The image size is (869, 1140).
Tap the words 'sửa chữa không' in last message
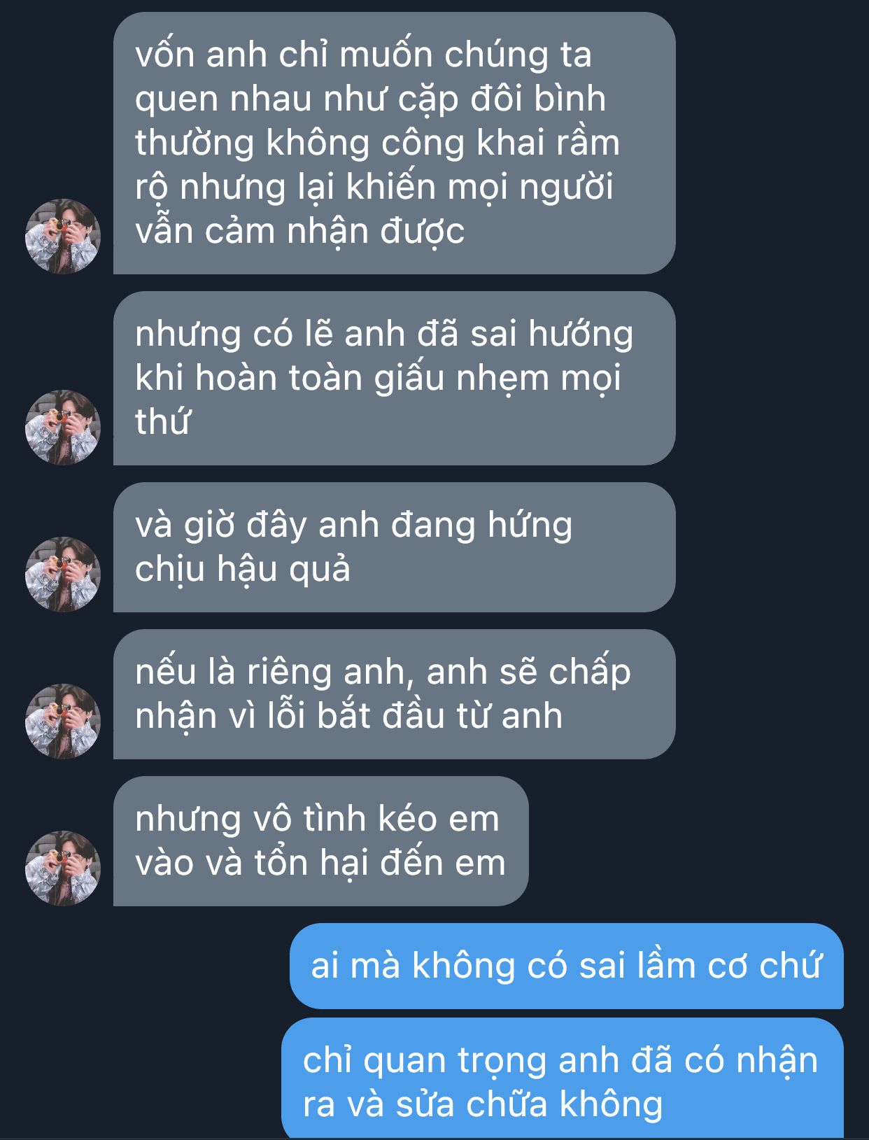click(529, 1104)
